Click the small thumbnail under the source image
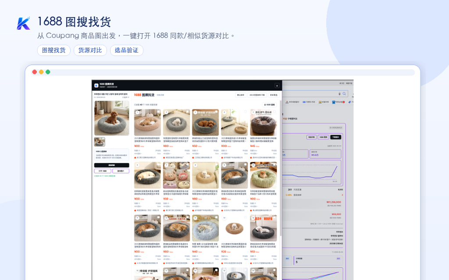The height and width of the screenshot is (280, 449). point(100,142)
